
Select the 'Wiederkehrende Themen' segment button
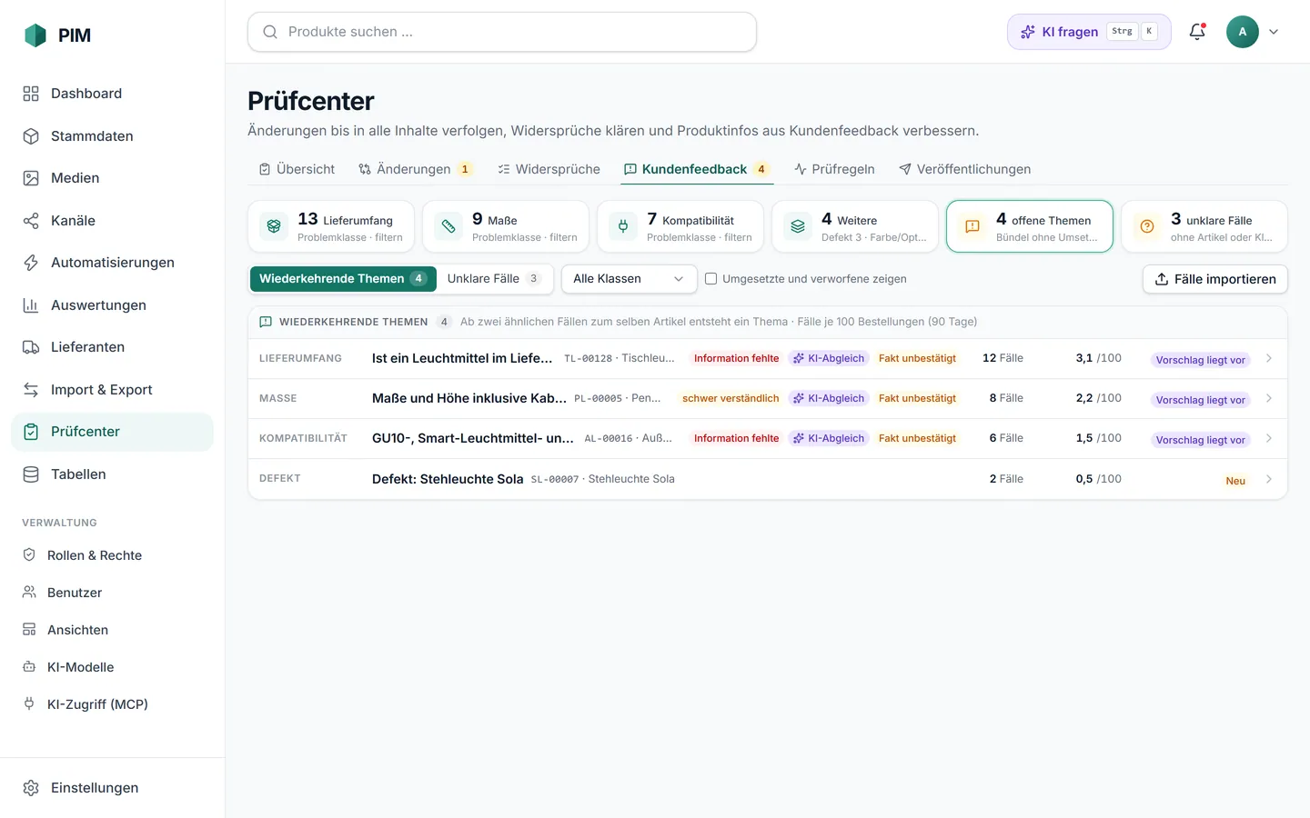pos(343,279)
